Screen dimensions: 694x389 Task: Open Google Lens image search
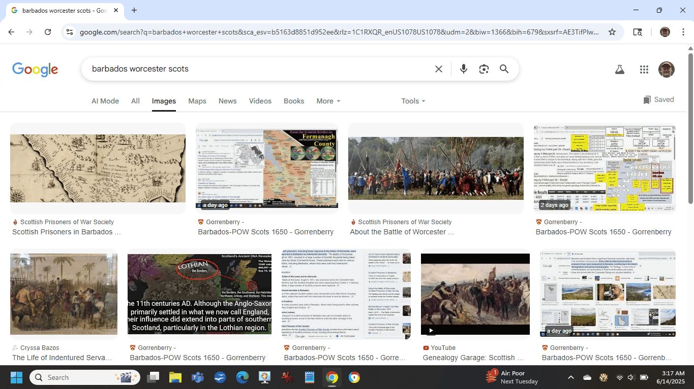tap(484, 69)
